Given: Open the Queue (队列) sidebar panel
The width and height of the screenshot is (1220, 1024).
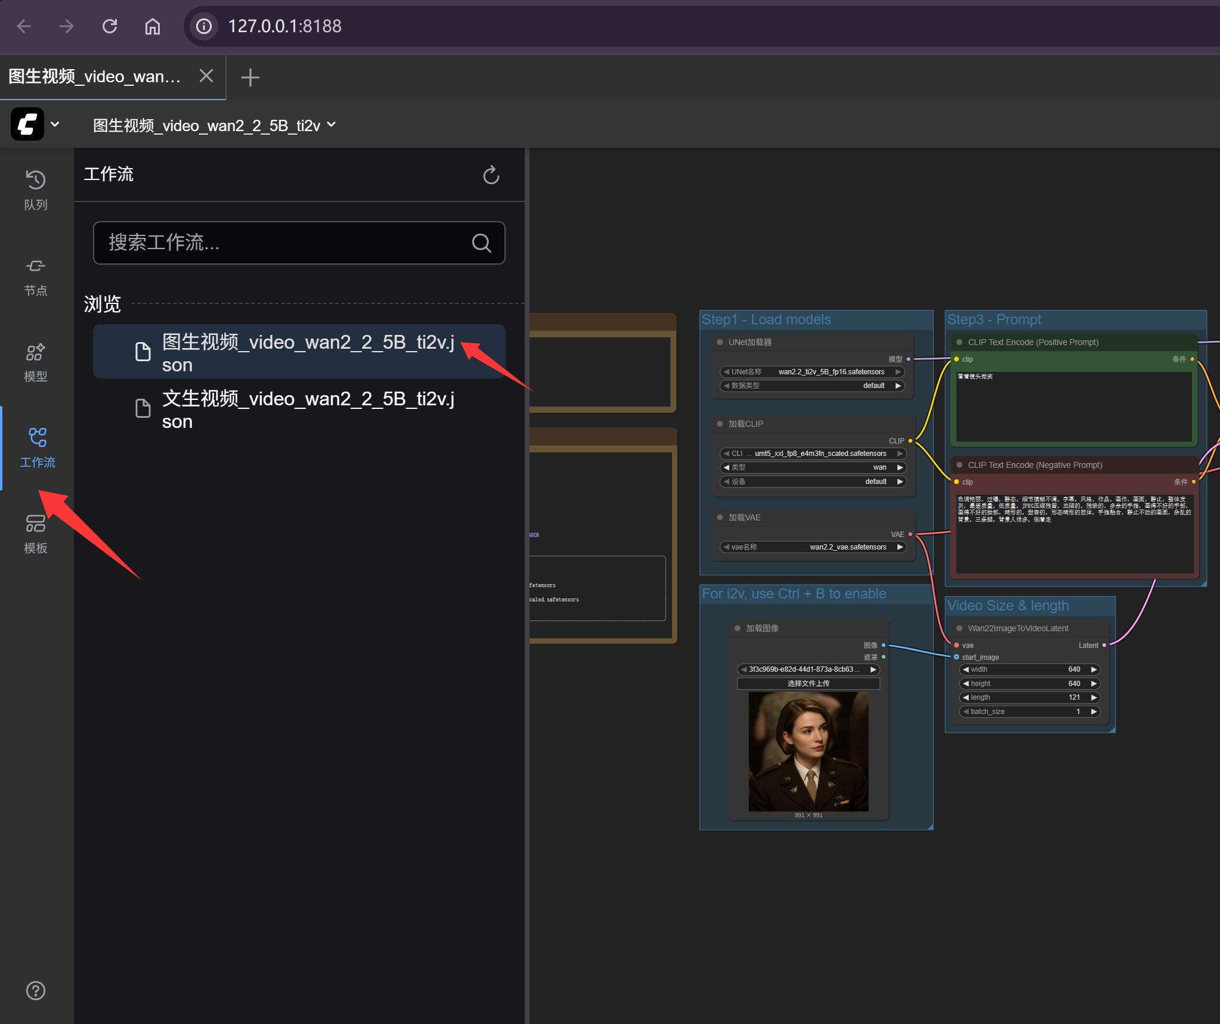Looking at the screenshot, I should pyautogui.click(x=36, y=190).
